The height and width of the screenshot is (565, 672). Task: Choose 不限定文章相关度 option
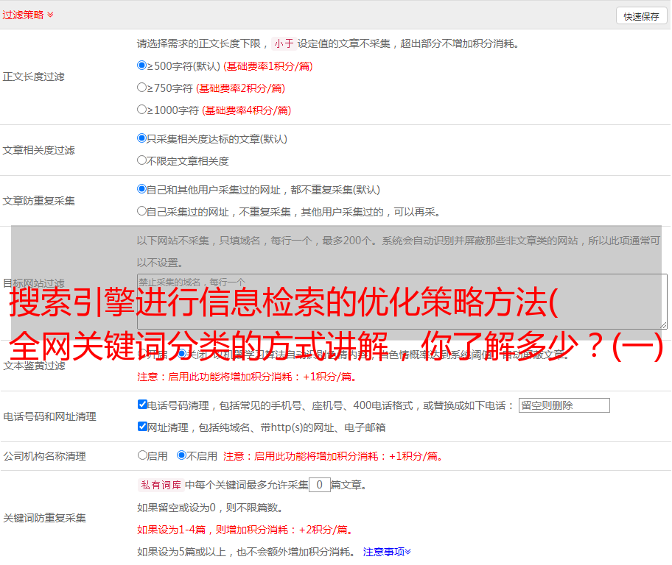142,160
